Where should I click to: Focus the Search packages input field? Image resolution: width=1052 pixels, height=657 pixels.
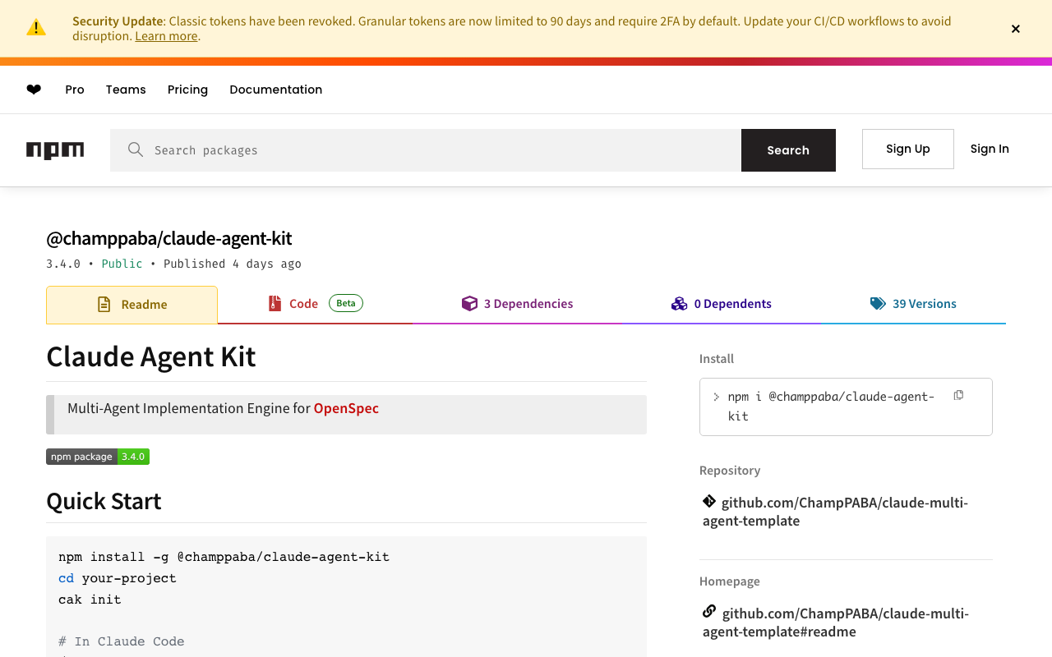(444, 150)
